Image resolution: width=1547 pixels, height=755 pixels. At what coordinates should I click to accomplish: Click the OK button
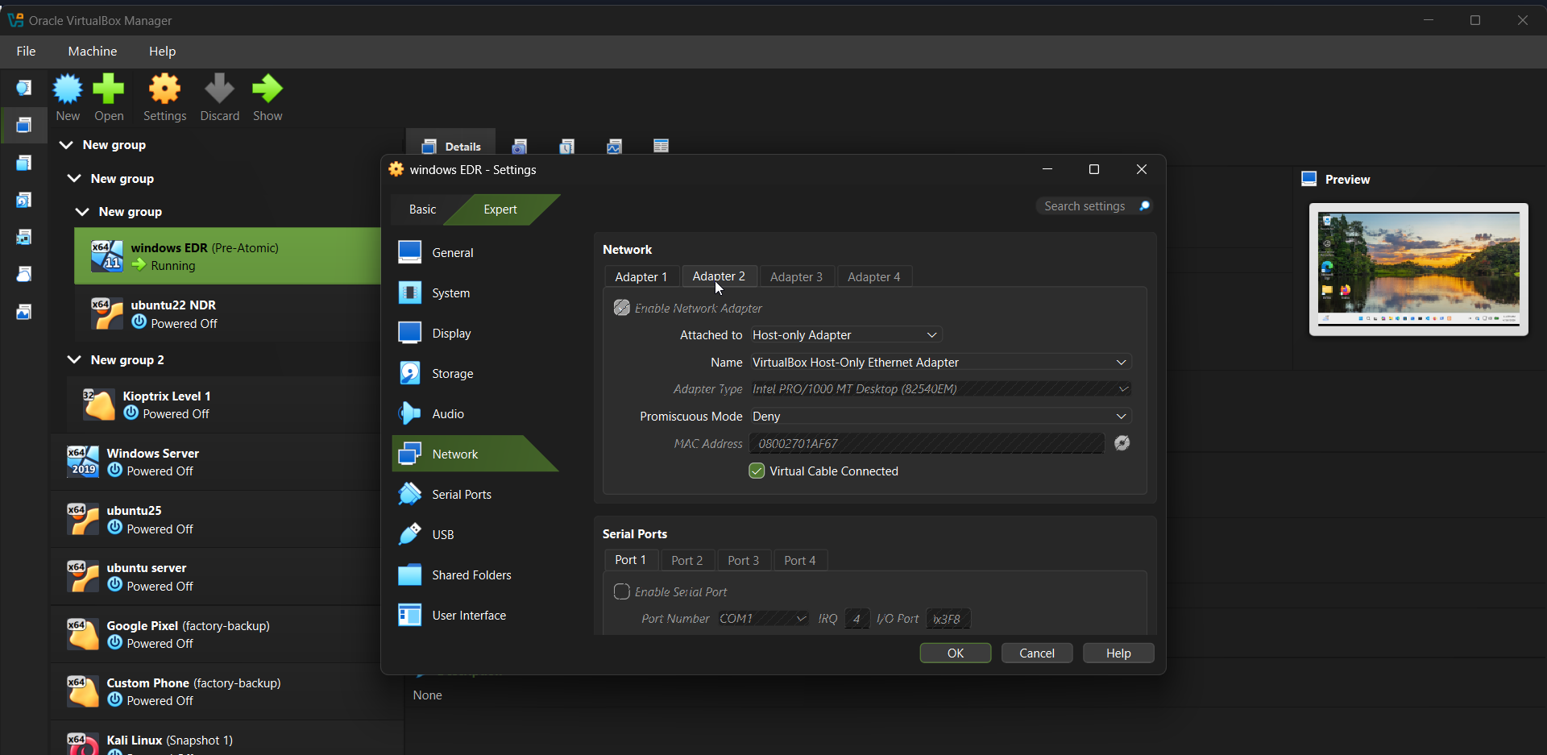tap(955, 653)
